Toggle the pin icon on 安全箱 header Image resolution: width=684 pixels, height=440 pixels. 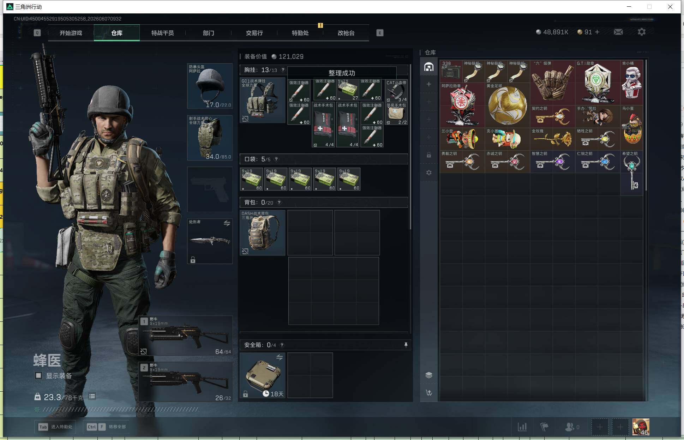coord(406,345)
